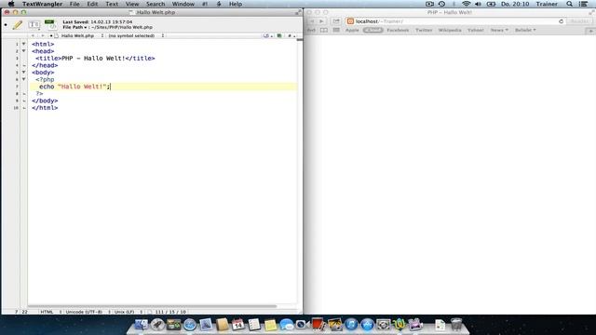Screen dimensions: 596x335
Task: Collapse the <html> fold on line 1
Action: [x=23, y=44]
